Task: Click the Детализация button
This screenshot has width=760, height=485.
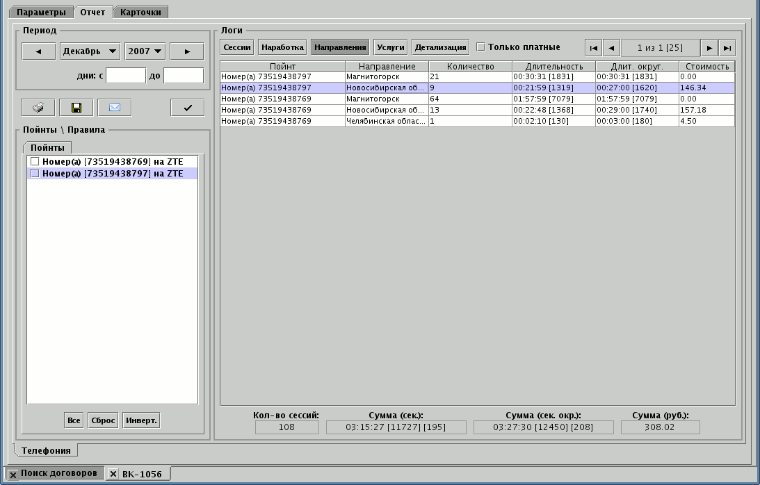Action: (x=440, y=47)
